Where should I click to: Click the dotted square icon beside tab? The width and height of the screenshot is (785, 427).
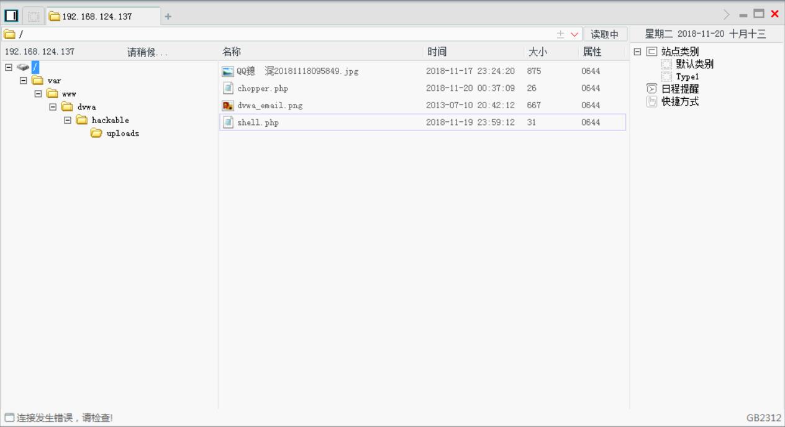pos(34,16)
